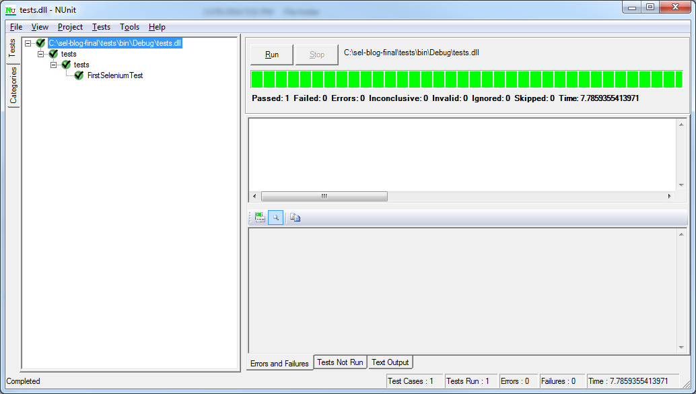Click the check icon of the tests node above FirstSeleniumTest
Screen dimensions: 696x394
[66, 65]
